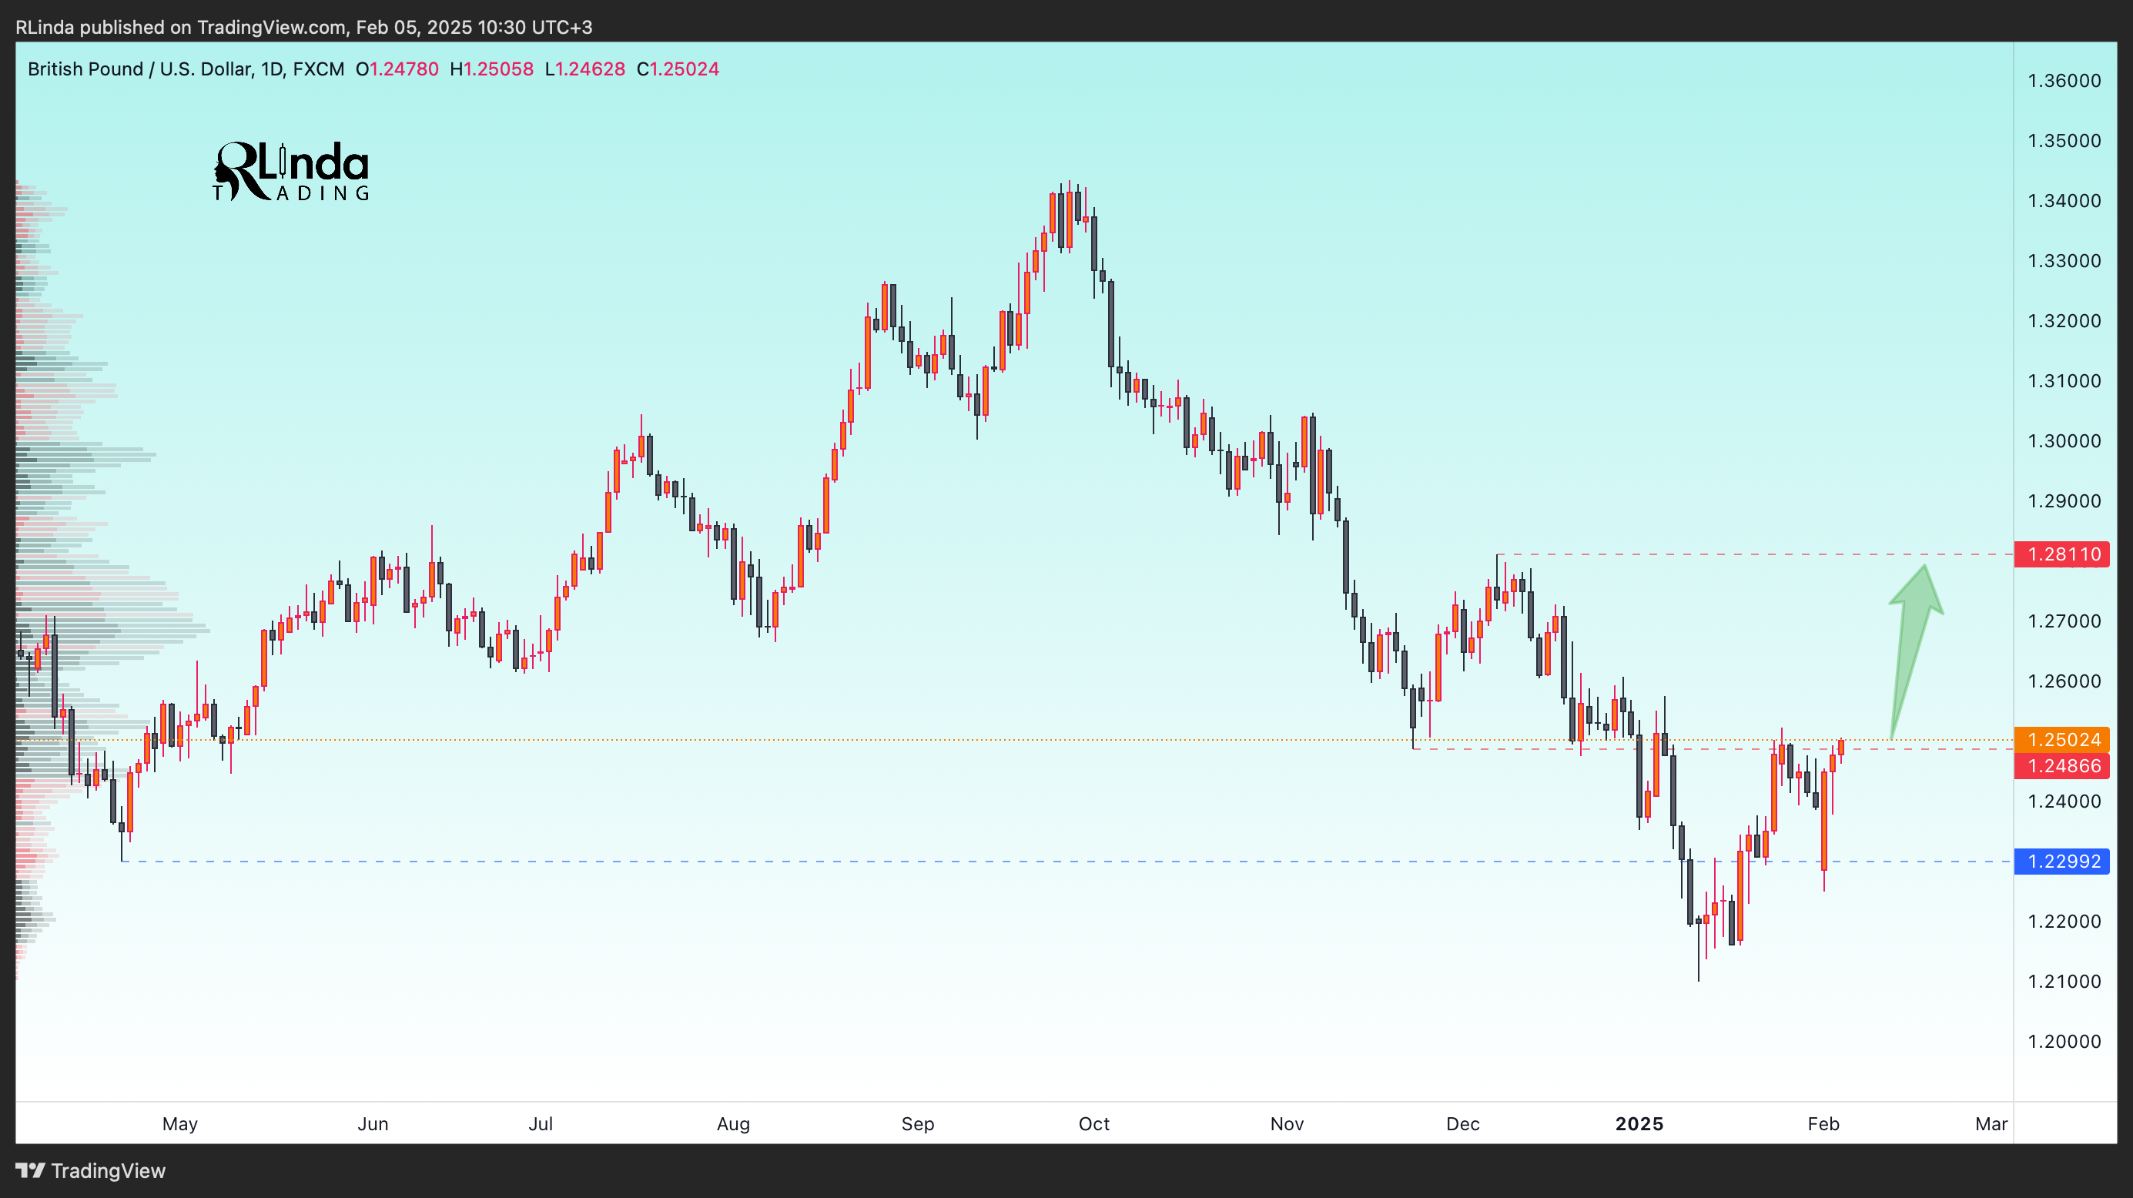Click the Jul label on time axis
Viewport: 2133px width, 1198px height.
(x=541, y=1124)
